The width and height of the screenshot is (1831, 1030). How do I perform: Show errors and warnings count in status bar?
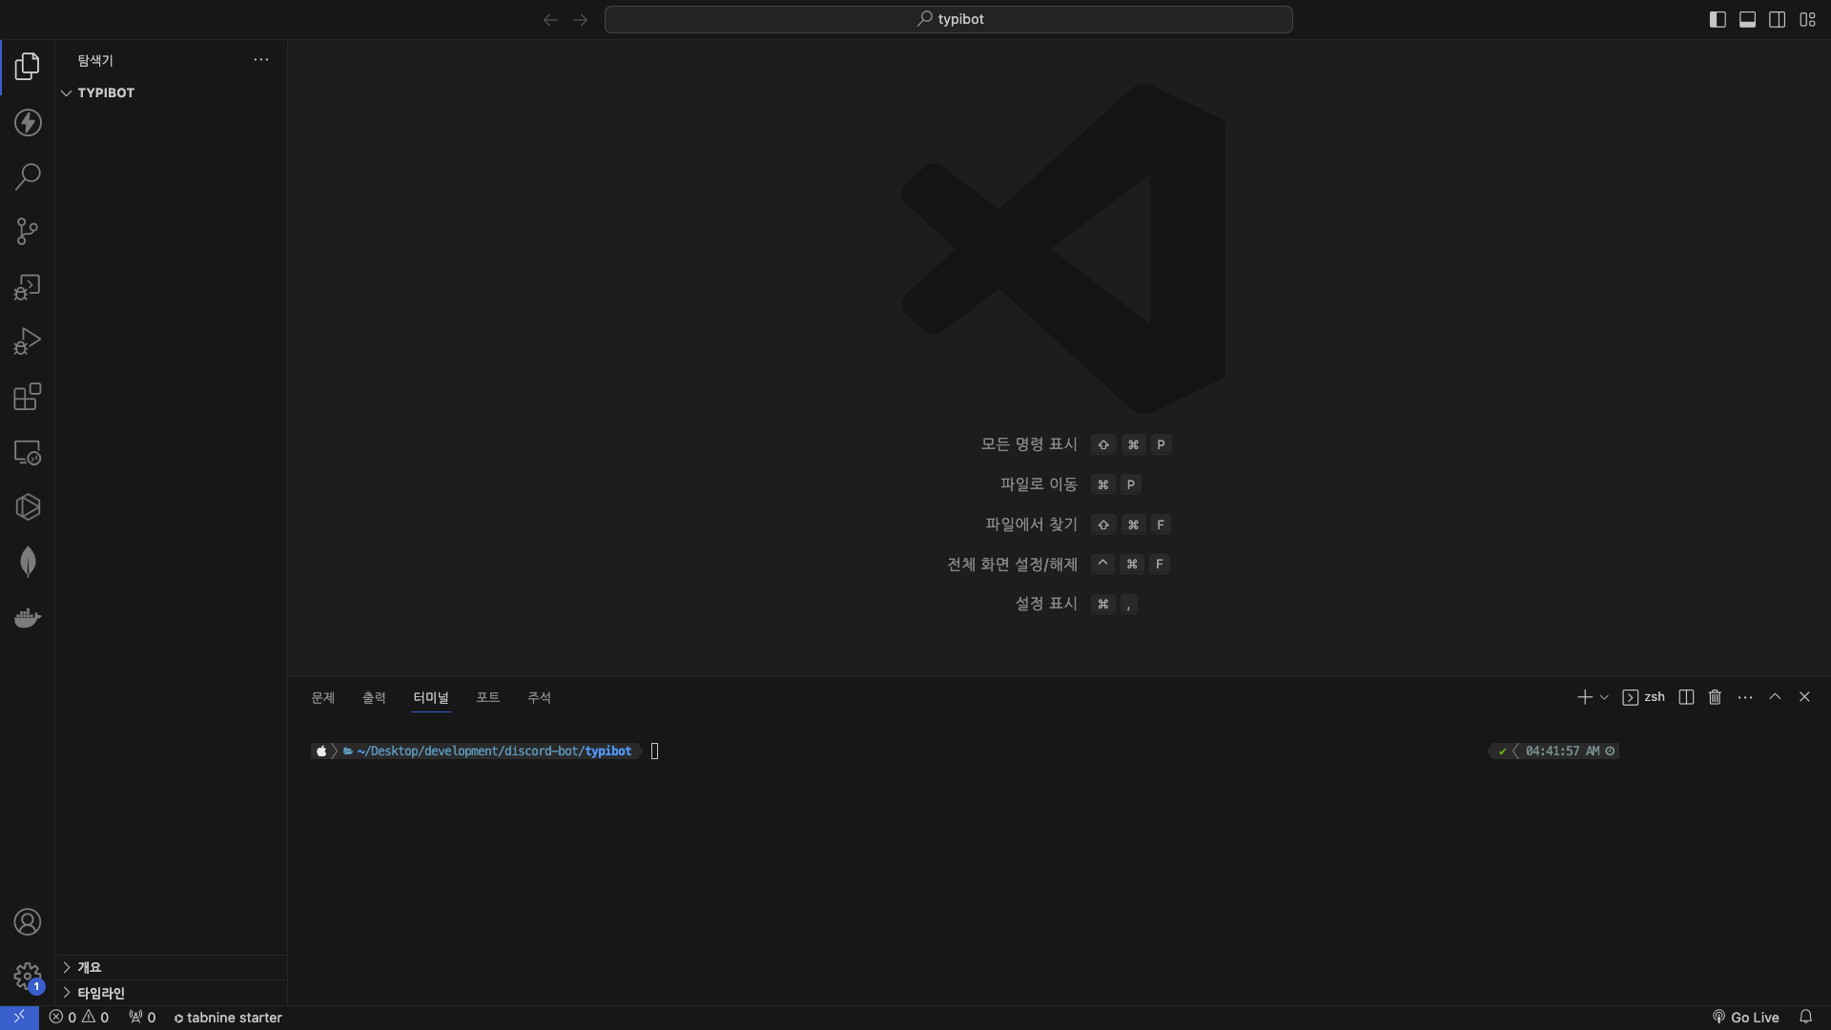click(79, 1018)
